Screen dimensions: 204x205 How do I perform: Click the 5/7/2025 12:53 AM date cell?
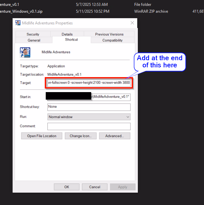click(x=92, y=5)
